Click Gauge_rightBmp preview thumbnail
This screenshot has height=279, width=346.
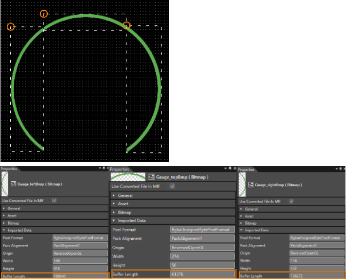point(242,185)
